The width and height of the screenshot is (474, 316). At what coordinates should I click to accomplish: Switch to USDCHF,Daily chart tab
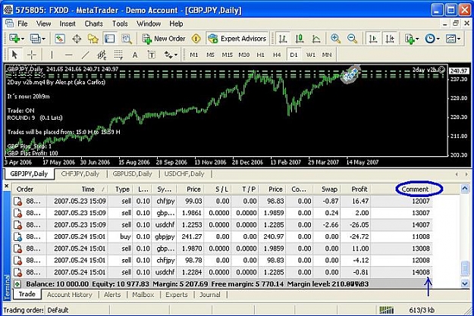[184, 174]
